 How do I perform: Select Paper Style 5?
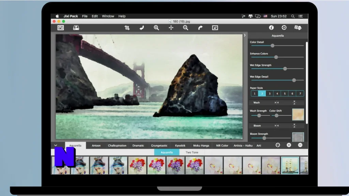pos(285,94)
